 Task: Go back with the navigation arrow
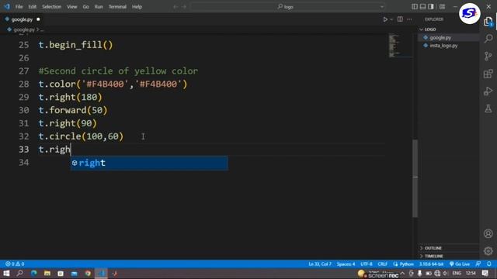click(x=176, y=7)
